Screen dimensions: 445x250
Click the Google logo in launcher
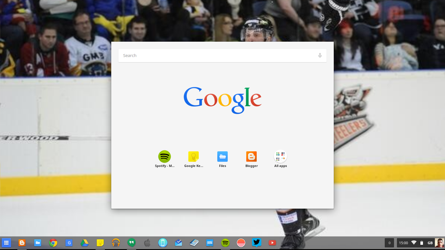[x=222, y=100]
